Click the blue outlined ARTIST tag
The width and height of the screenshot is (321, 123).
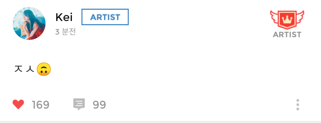pyautogui.click(x=105, y=17)
